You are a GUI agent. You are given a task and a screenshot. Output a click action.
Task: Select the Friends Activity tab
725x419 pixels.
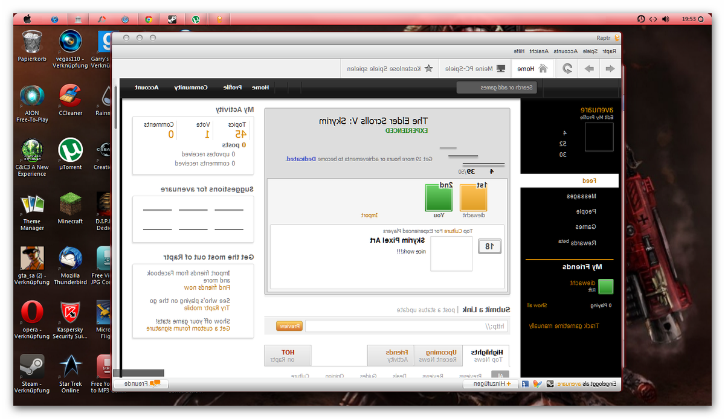point(391,356)
